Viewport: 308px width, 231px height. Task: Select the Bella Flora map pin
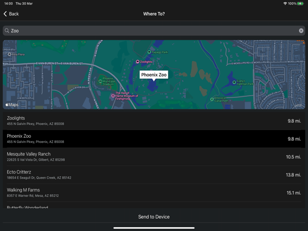pos(9,54)
